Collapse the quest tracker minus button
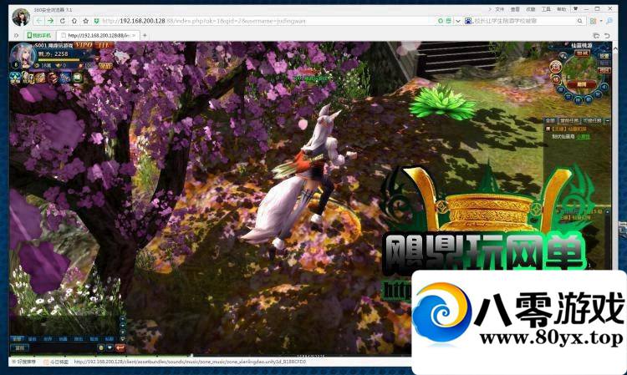The width and height of the screenshot is (627, 375). (608, 120)
